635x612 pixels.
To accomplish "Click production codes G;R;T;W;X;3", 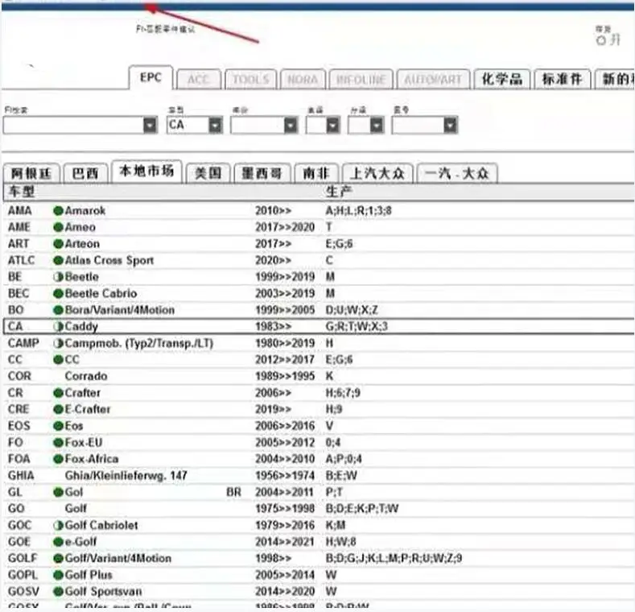I will [x=357, y=327].
